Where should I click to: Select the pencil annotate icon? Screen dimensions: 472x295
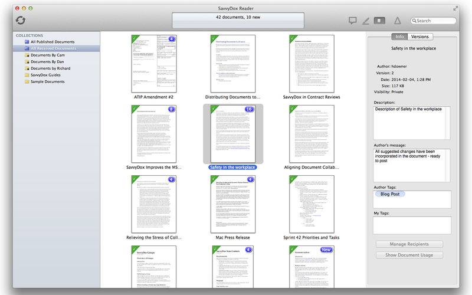366,21
